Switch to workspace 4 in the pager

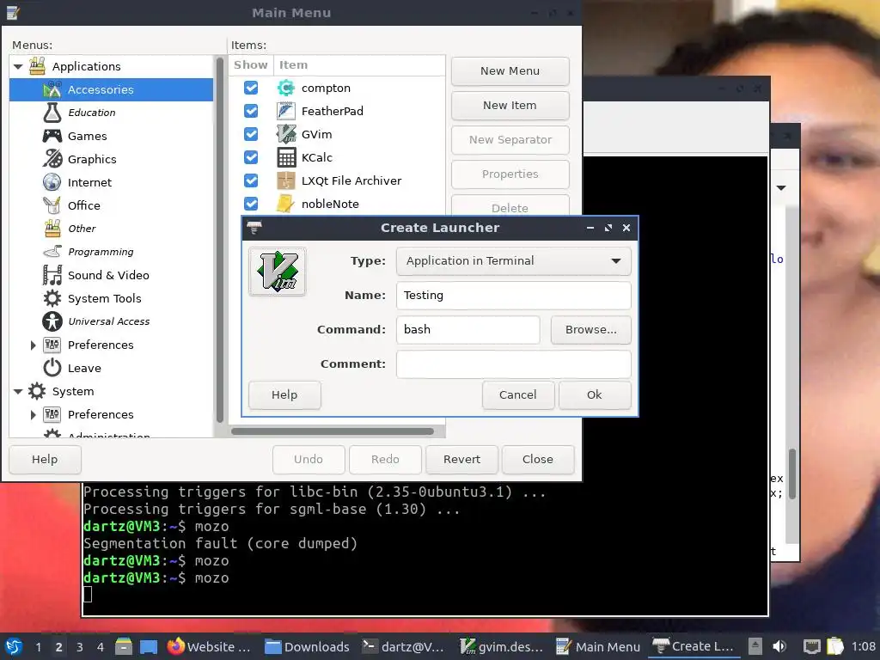pyautogui.click(x=100, y=647)
